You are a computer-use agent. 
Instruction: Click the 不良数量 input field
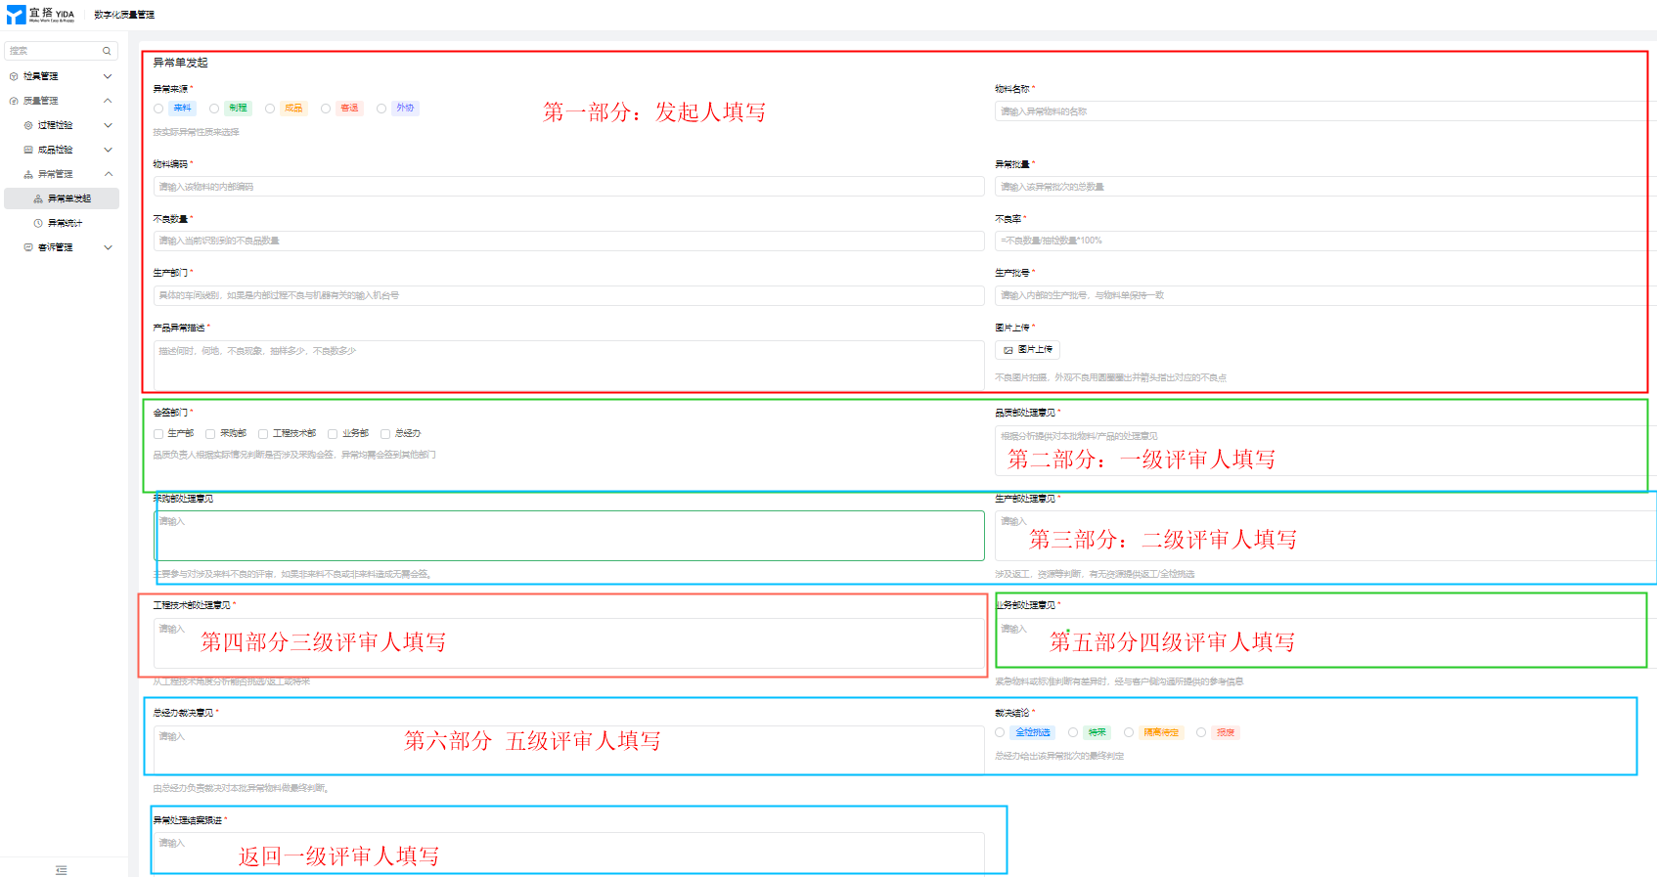click(x=568, y=241)
